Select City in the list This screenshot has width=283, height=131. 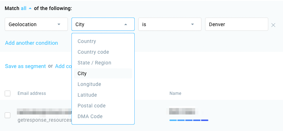(103, 73)
